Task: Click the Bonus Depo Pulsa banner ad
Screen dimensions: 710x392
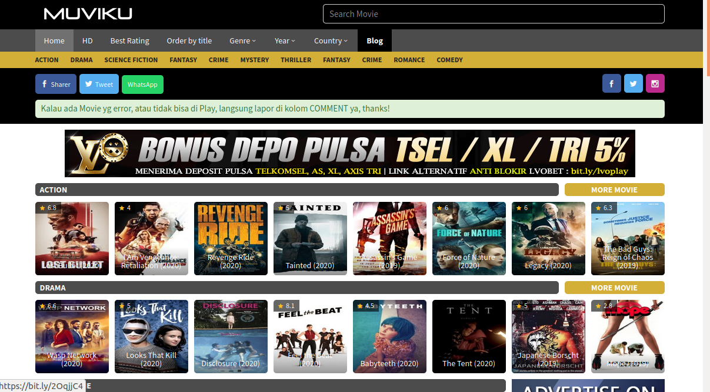Action: tap(350, 153)
